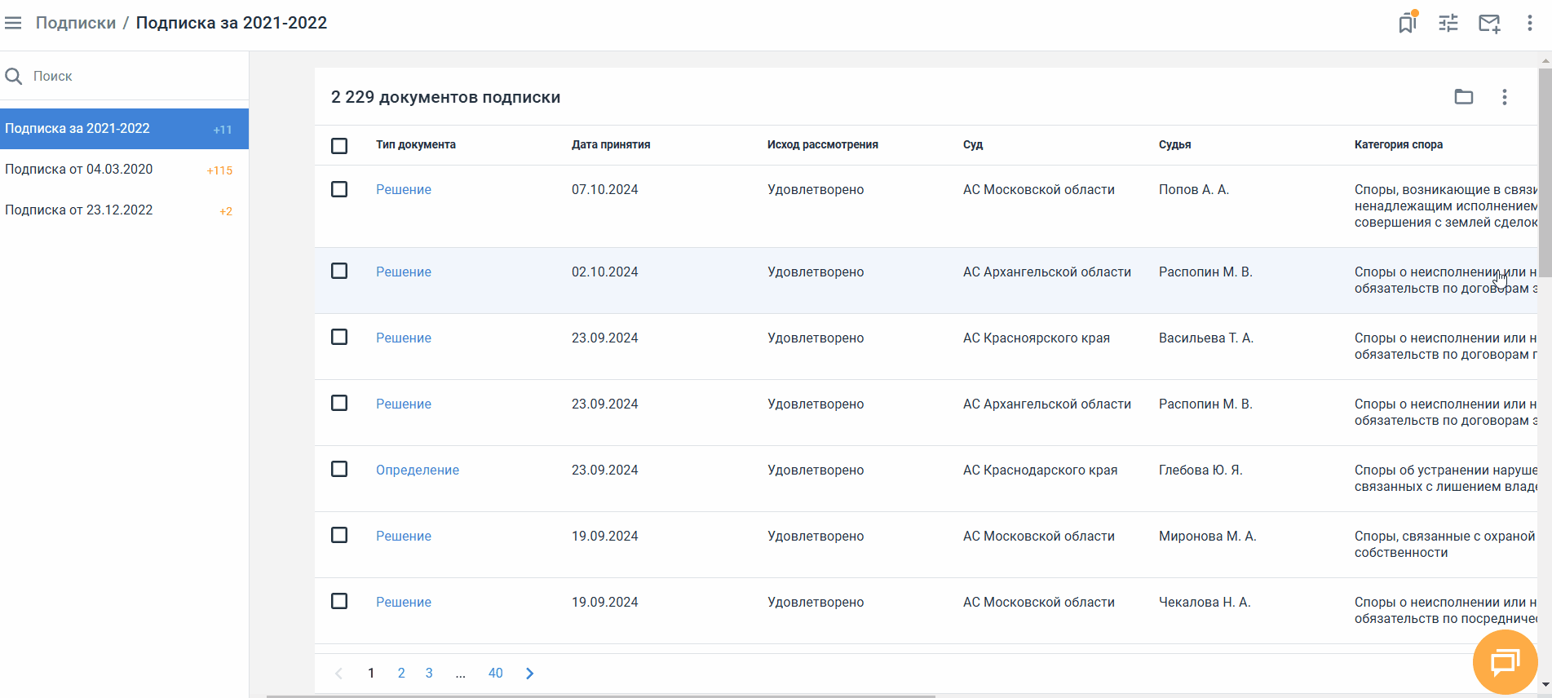This screenshot has height=698, width=1552.
Task: Open Решение by judge Васильева Т. А.
Action: (x=404, y=338)
